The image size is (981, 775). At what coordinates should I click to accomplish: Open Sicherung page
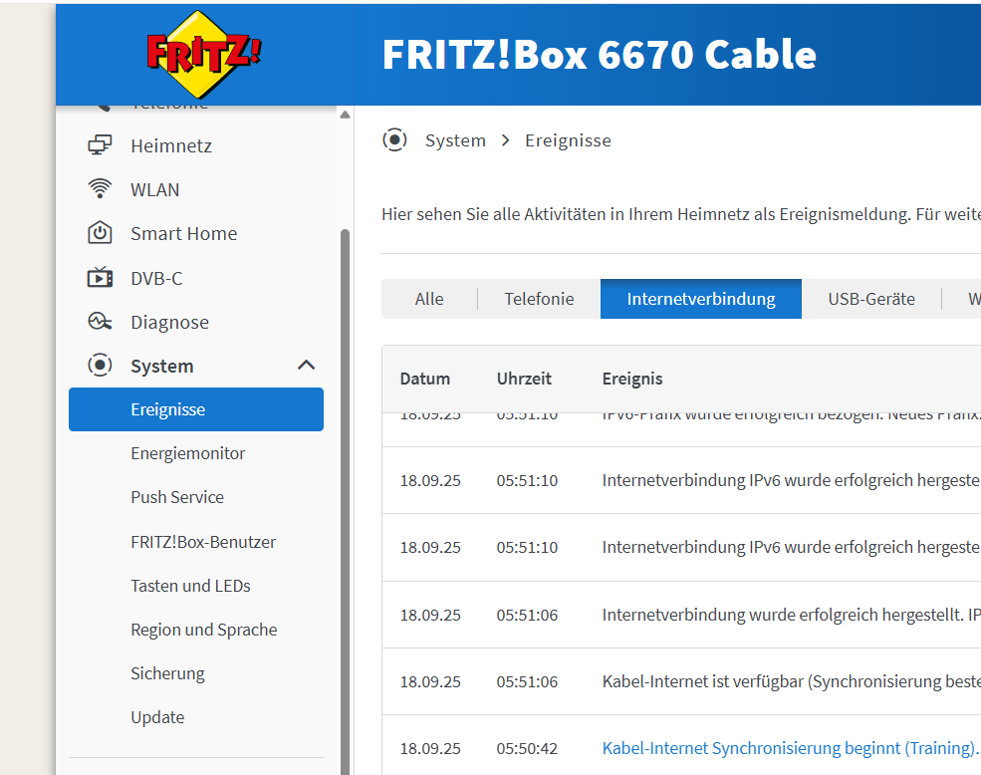167,673
